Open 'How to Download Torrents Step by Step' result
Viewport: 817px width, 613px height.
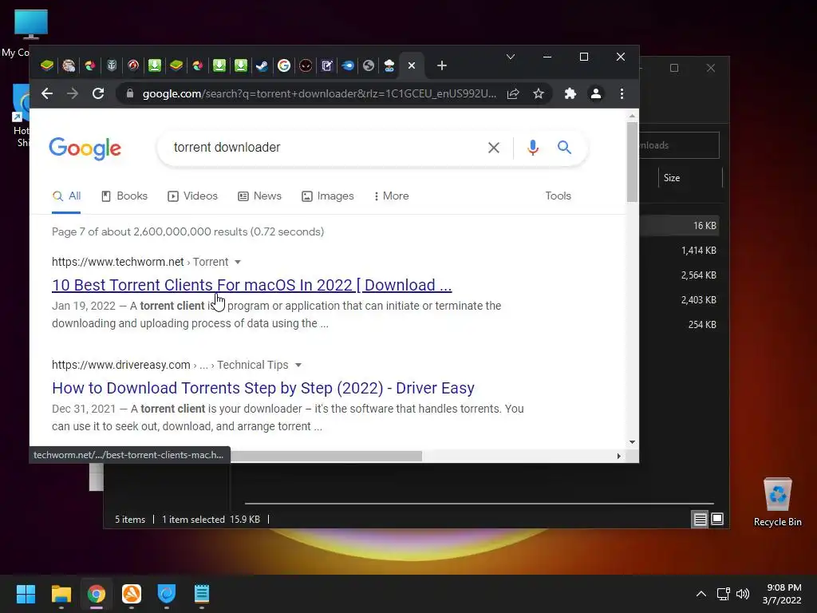[263, 389]
